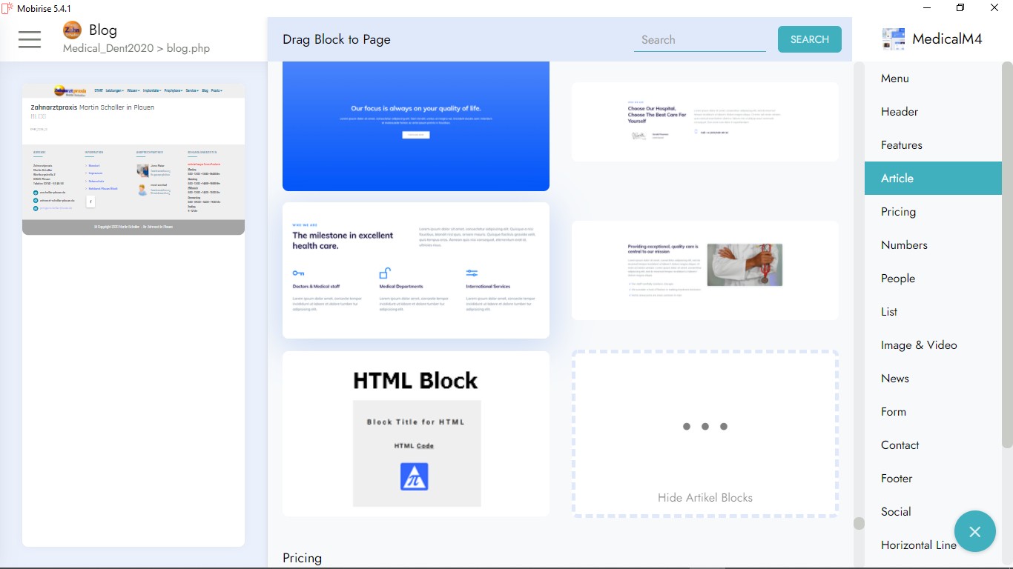Click the MedicalM4 theme name
Viewport: 1013px width, 569px height.
coord(947,39)
